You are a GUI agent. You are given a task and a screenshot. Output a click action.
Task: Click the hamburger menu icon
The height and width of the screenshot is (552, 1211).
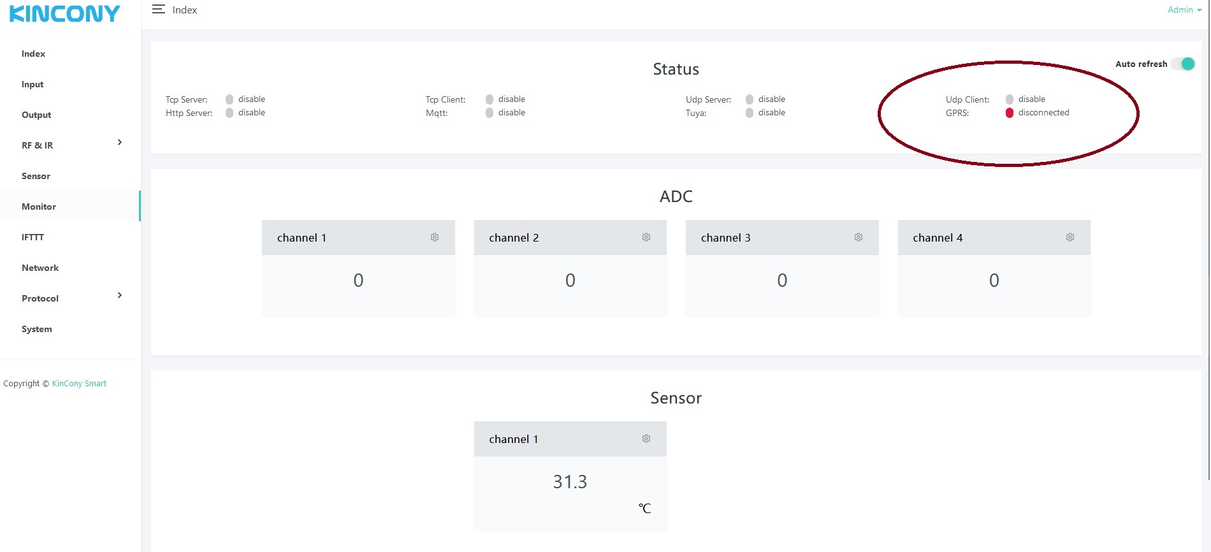(158, 10)
